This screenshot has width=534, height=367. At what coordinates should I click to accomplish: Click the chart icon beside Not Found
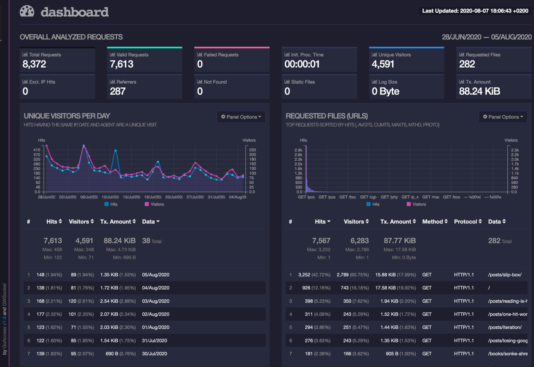click(x=200, y=81)
